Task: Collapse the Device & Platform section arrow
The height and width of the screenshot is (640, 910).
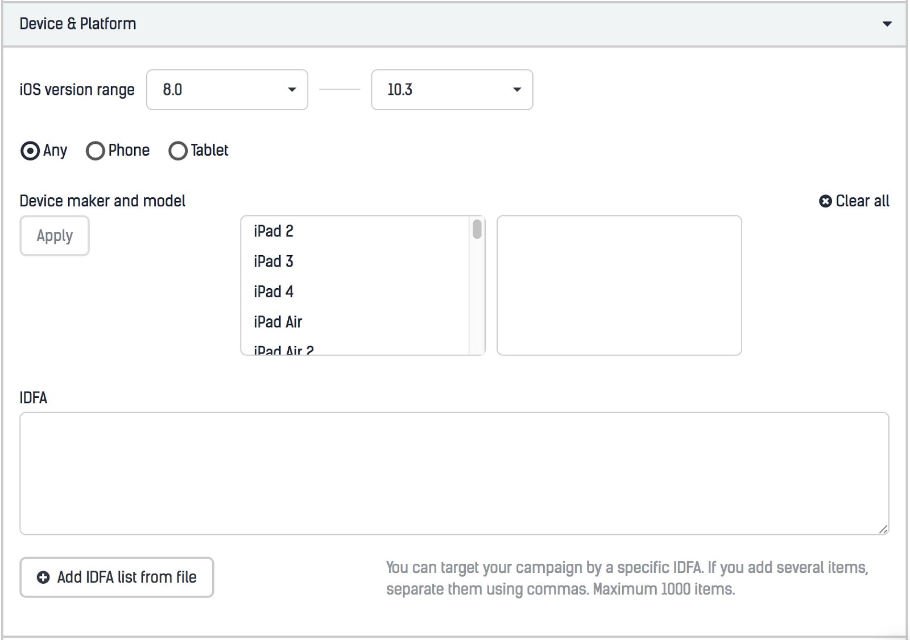Action: point(887,24)
